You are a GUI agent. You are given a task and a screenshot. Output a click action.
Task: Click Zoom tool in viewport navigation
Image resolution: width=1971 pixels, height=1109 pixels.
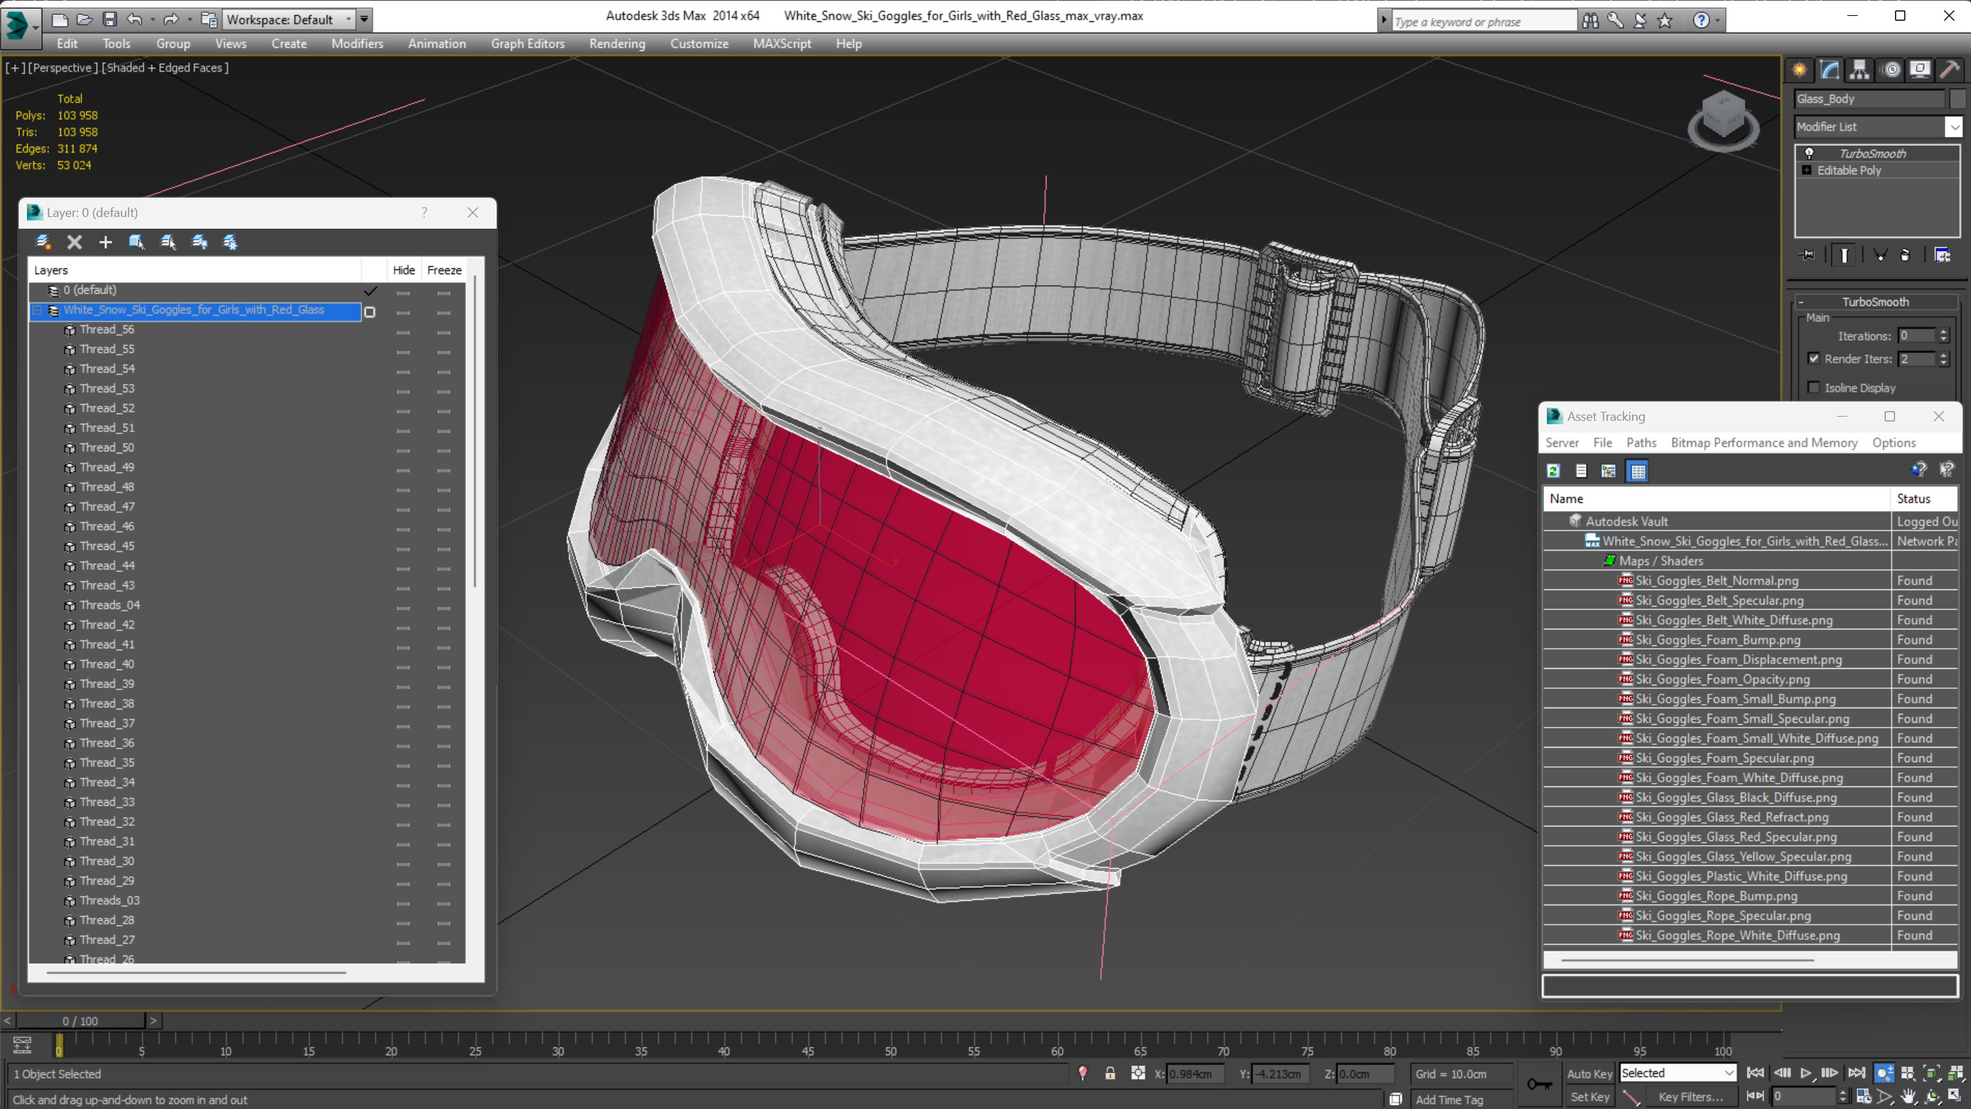pyautogui.click(x=1885, y=1073)
